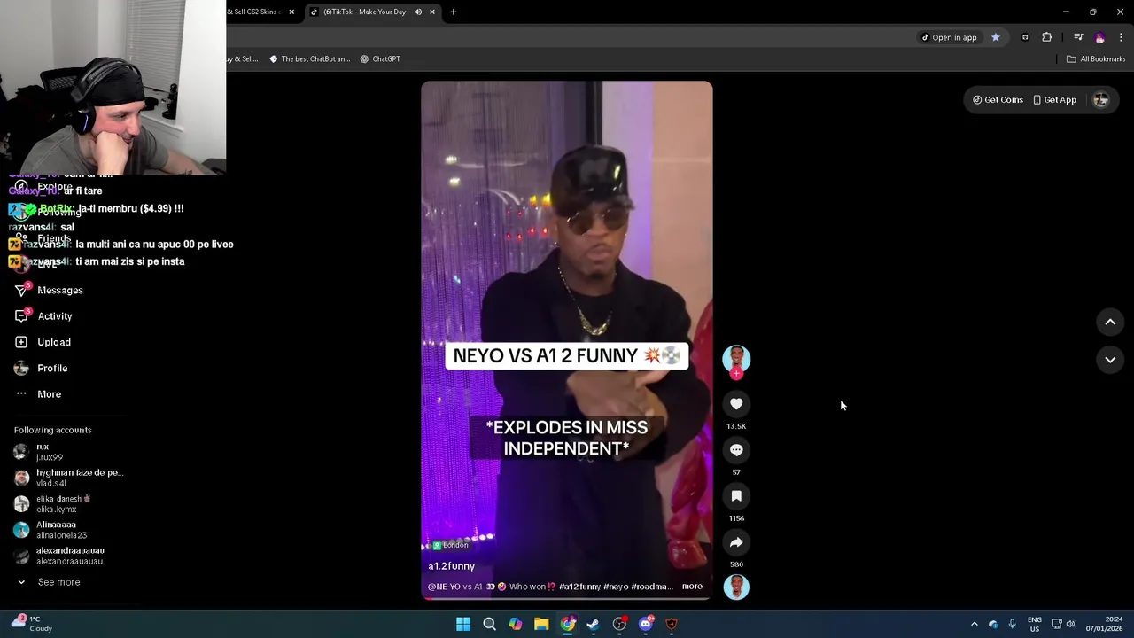Viewport: 1134px width, 638px height.
Task: Bookmark this page with the star icon
Action: pyautogui.click(x=996, y=37)
